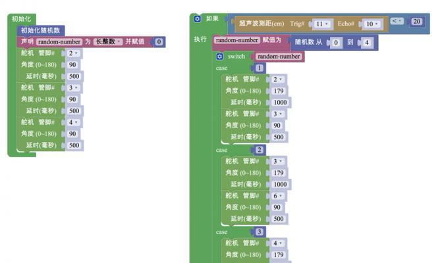Screen dimensions: 438x263
Task: Edit the case 2 number field
Action: pyautogui.click(x=260, y=150)
